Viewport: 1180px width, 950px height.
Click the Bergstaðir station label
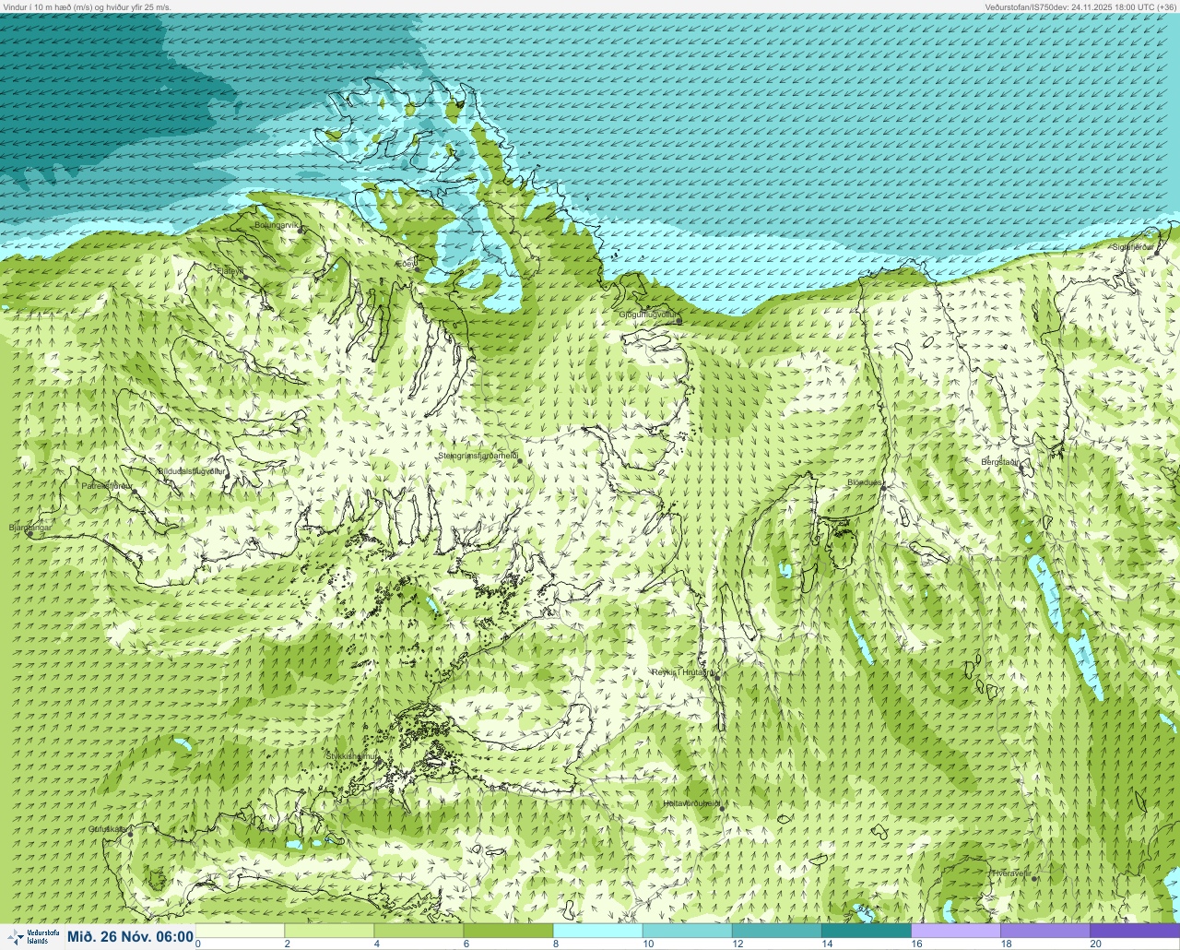click(x=999, y=460)
